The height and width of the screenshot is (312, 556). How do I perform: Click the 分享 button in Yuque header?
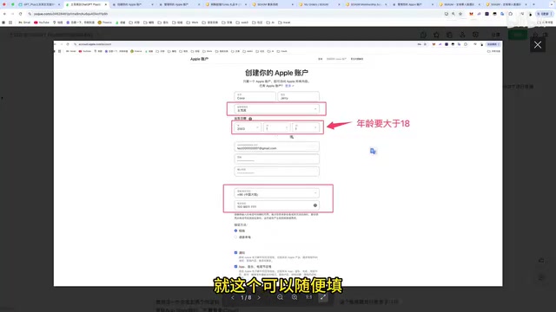point(495,35)
